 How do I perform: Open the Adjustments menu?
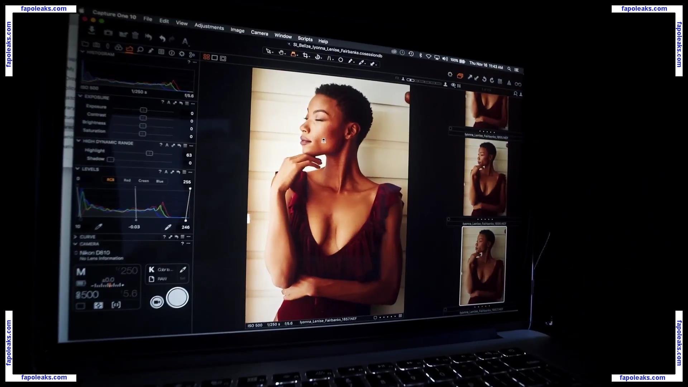click(209, 27)
